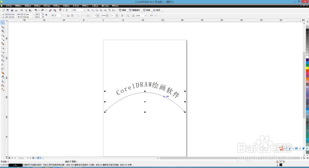309x168 pixels.
Task: Select the Ellipse tool
Action: coord(2,52)
